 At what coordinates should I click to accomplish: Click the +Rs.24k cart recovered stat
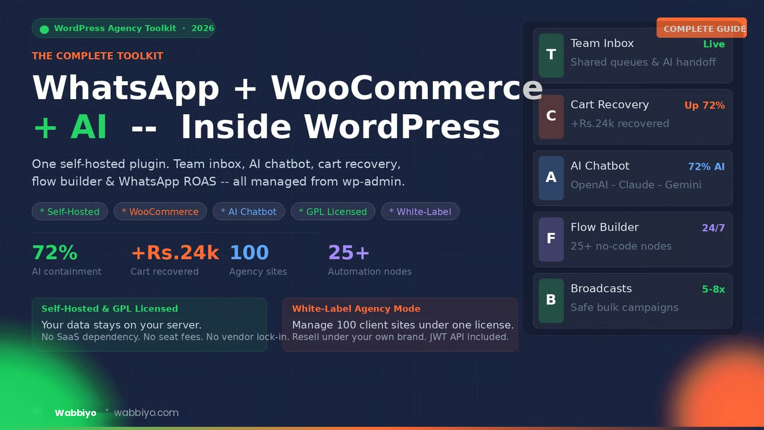pyautogui.click(x=175, y=260)
